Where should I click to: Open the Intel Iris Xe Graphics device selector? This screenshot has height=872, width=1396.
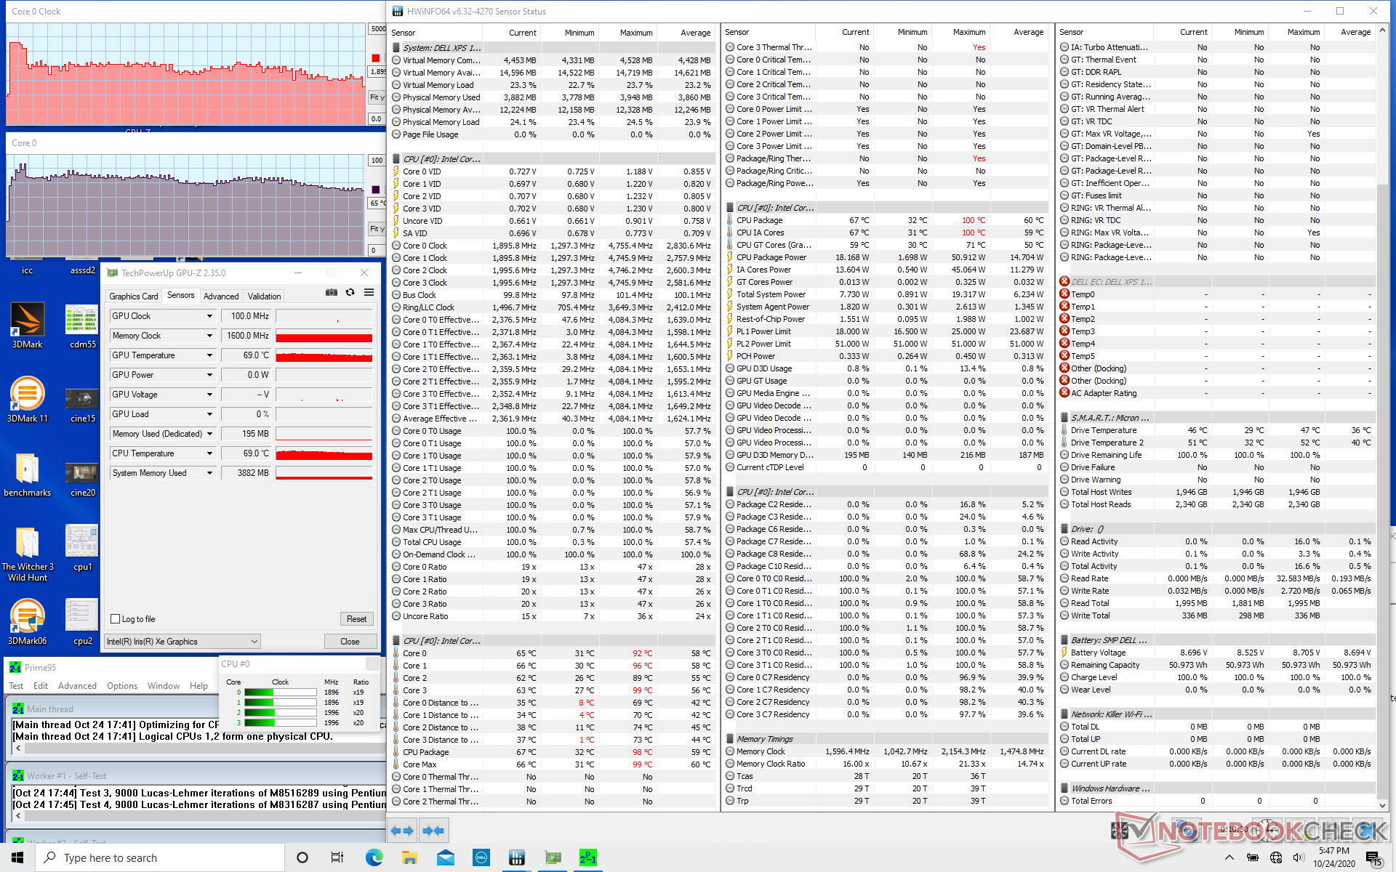point(182,642)
